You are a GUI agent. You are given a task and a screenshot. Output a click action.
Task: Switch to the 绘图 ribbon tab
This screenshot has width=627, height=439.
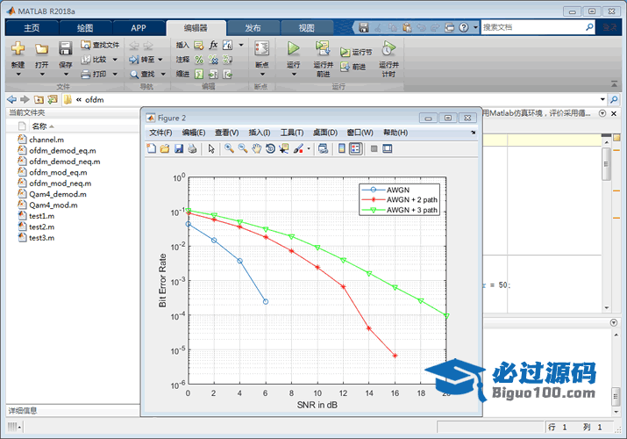[x=85, y=27]
